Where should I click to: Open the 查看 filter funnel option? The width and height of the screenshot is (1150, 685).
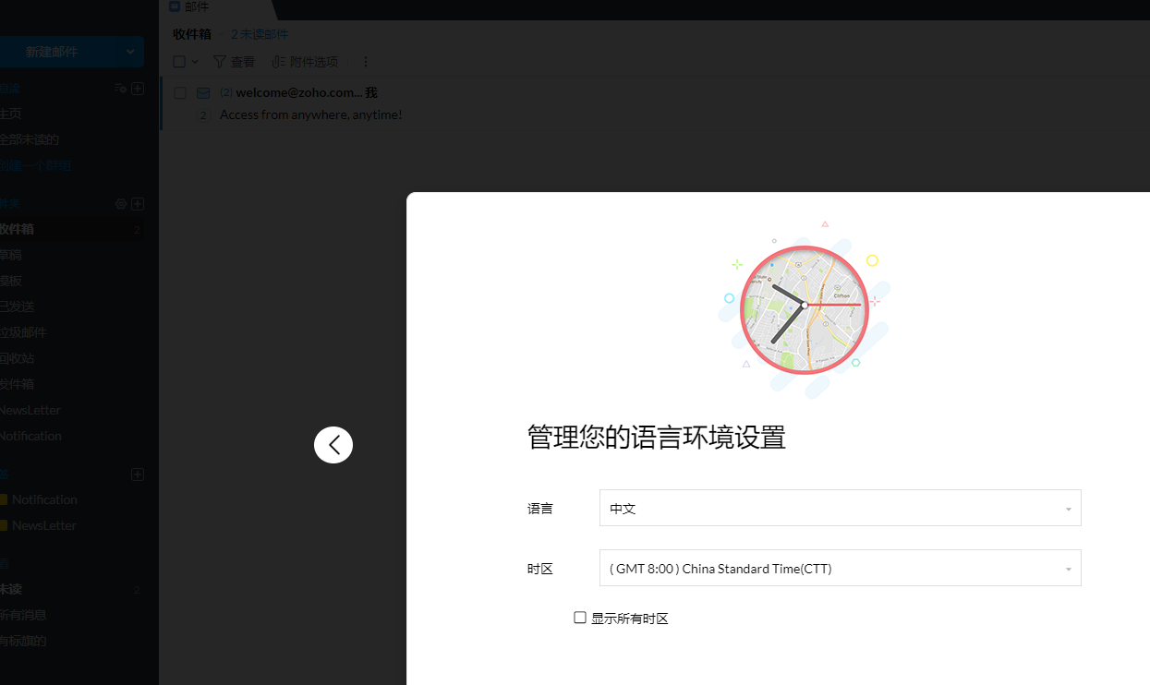[x=234, y=62]
